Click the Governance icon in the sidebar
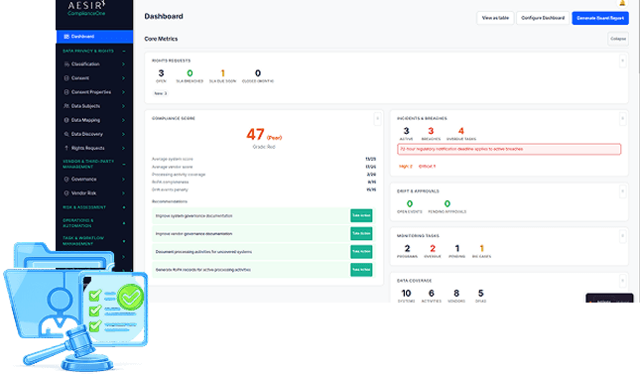The image size is (641, 374). tap(66, 179)
